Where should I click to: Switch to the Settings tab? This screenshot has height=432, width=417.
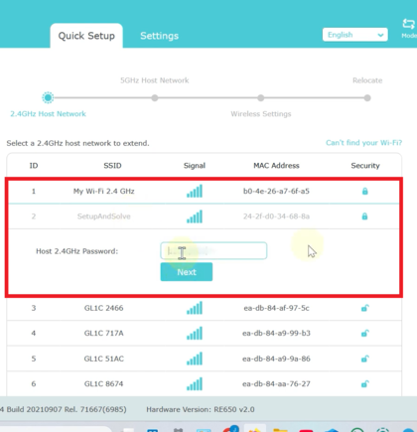(159, 36)
